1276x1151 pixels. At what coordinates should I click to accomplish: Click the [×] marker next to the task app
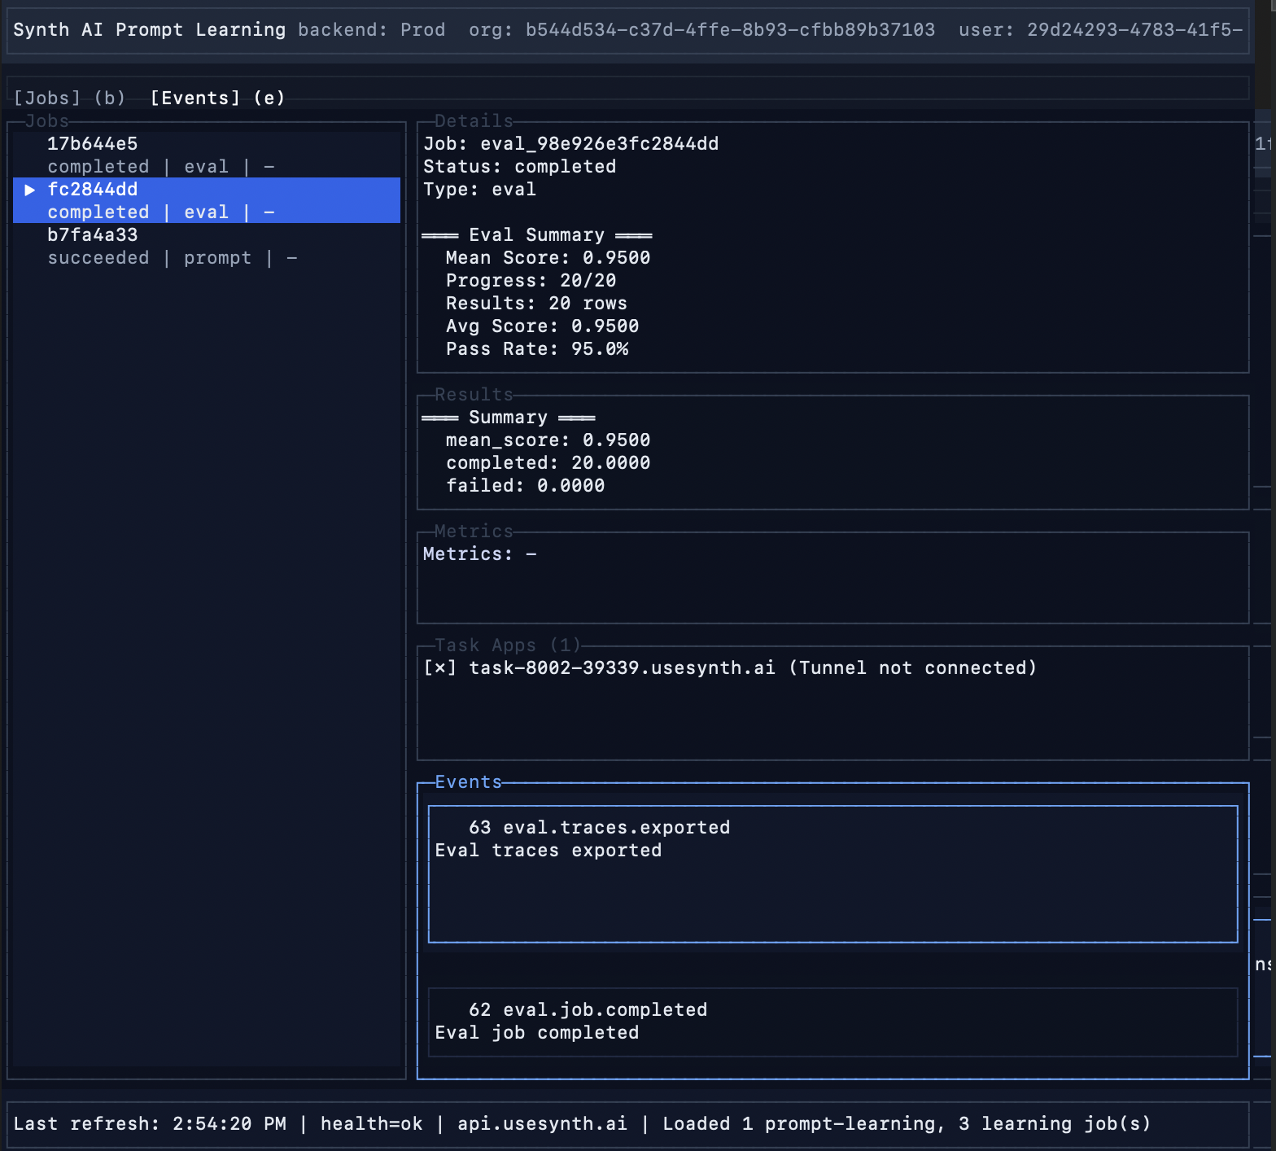point(439,667)
